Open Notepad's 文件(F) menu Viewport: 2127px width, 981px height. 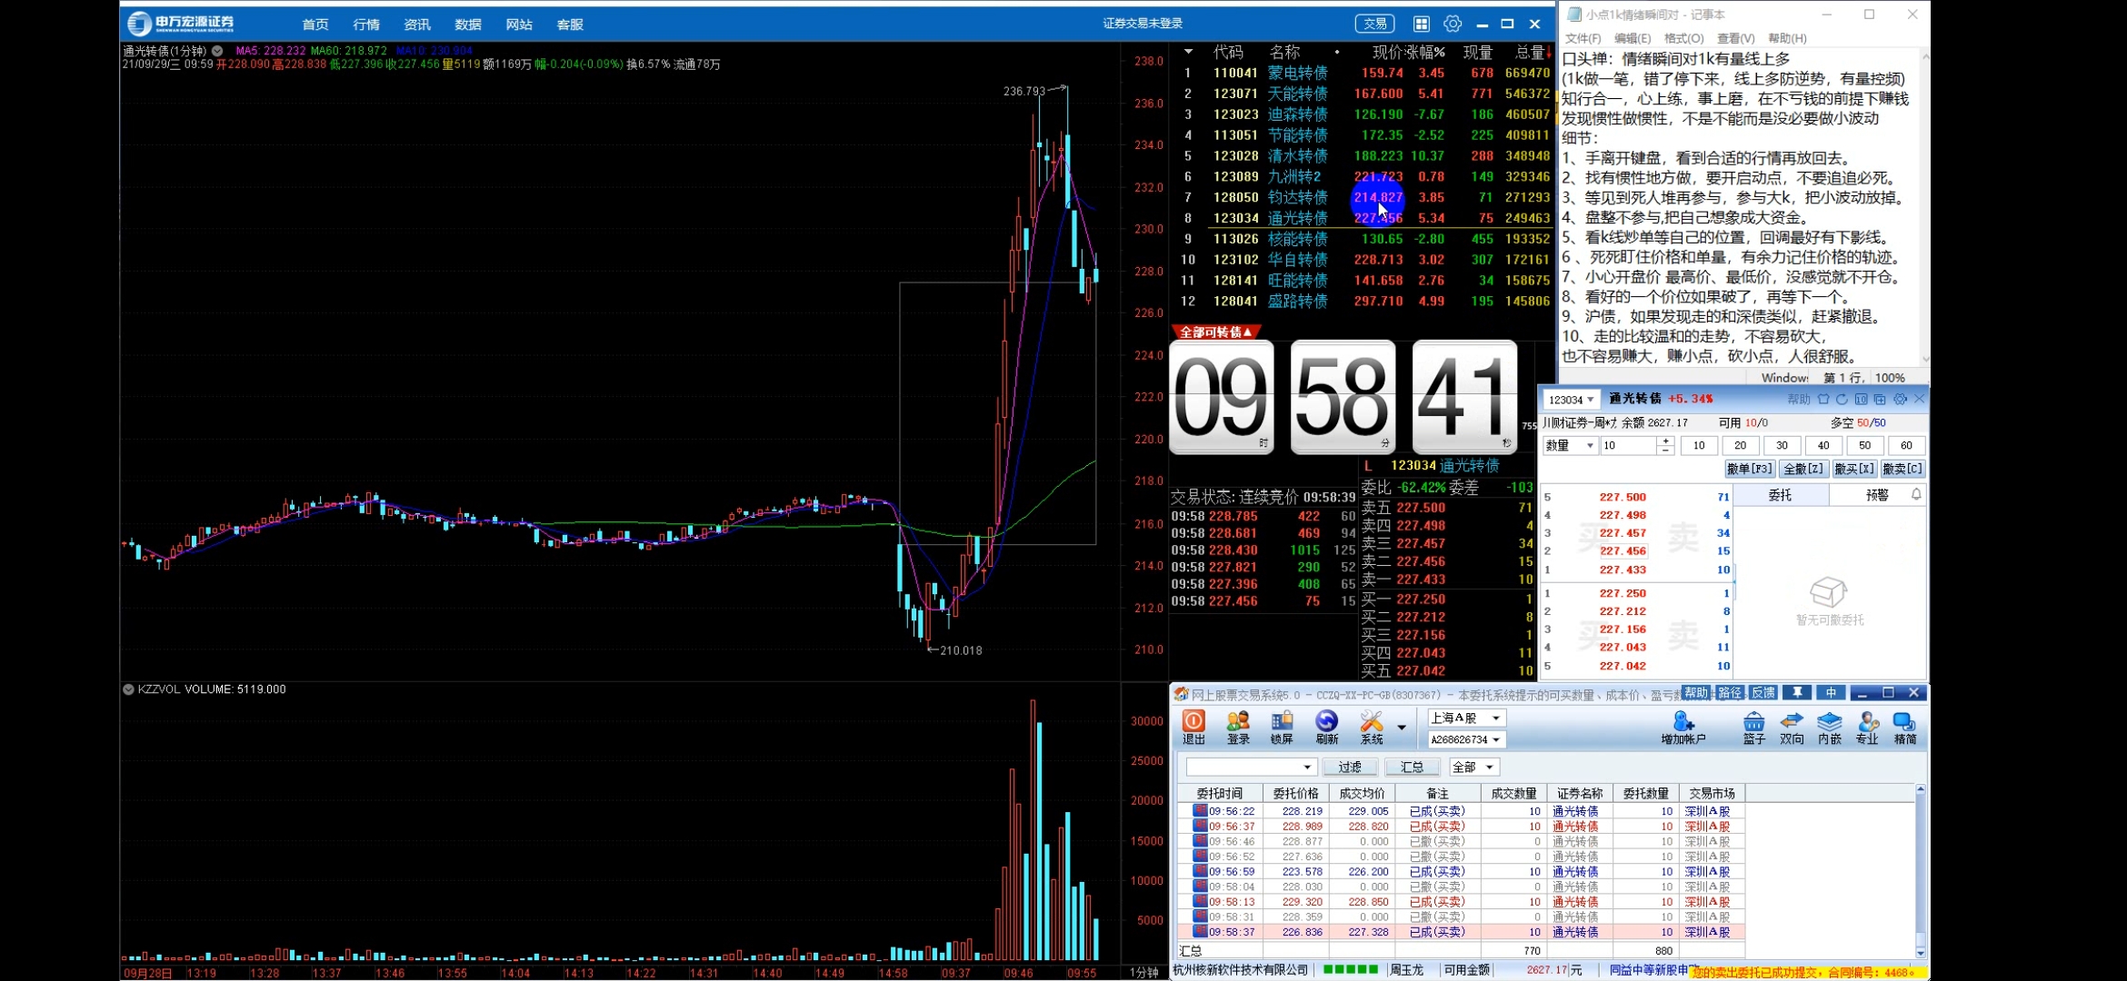[x=1583, y=38]
